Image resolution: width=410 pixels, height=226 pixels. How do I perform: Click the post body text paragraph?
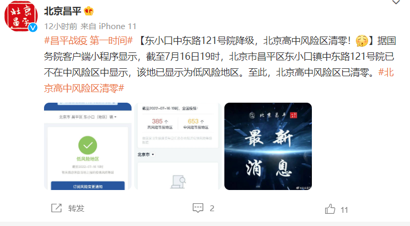coord(220,65)
